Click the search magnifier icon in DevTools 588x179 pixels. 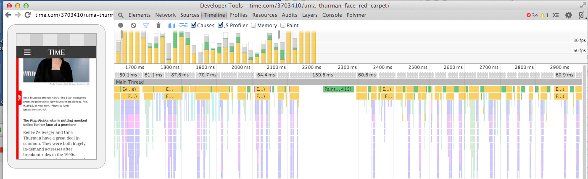coord(121,15)
